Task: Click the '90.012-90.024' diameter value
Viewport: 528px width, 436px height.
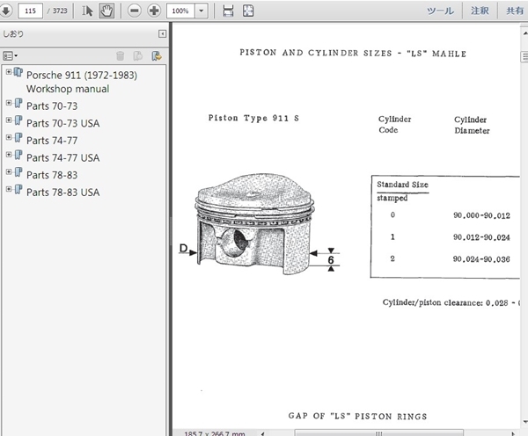Action: pos(481,237)
